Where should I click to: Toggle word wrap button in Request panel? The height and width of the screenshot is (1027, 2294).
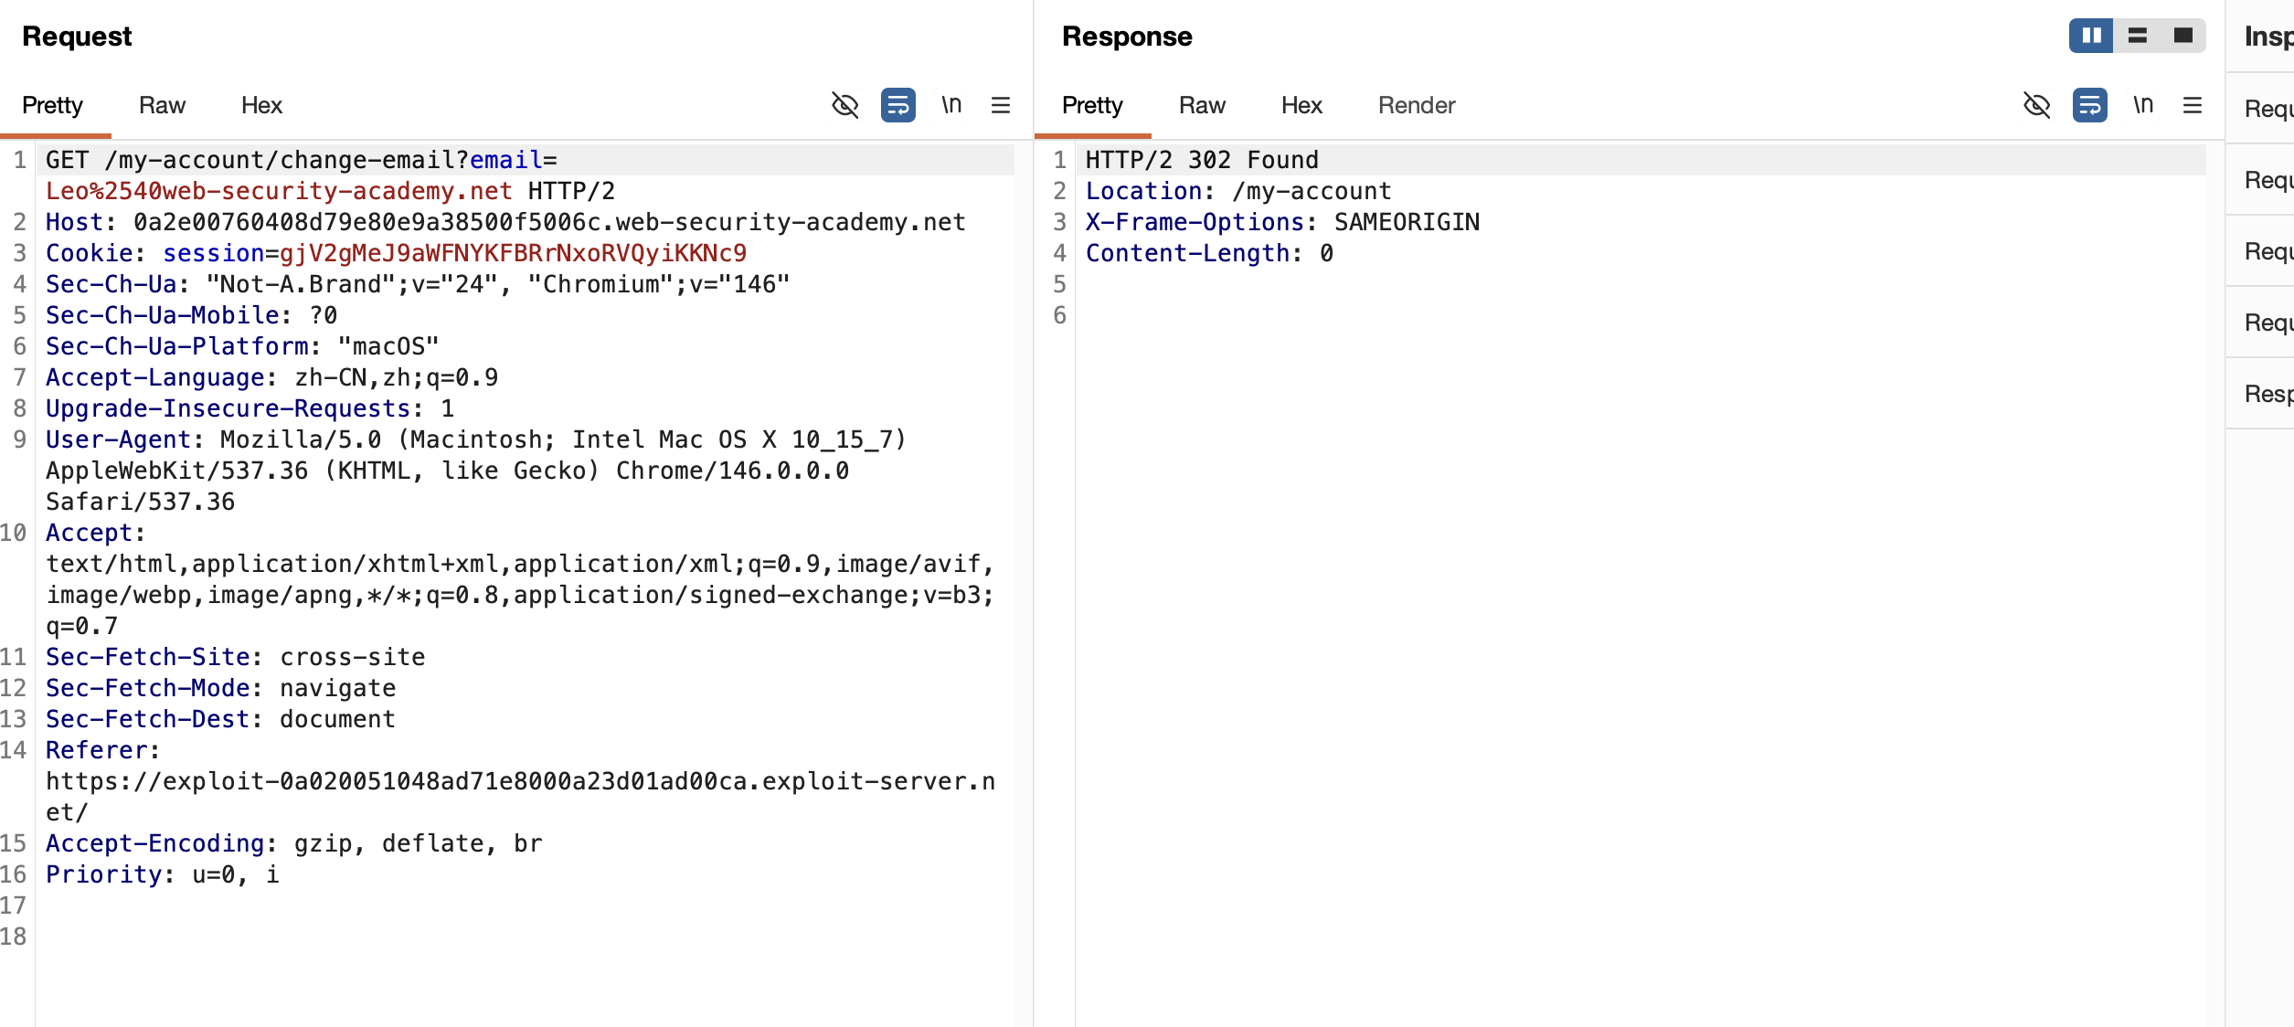897,105
